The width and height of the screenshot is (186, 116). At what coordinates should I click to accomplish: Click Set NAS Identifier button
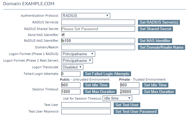click(155, 41)
